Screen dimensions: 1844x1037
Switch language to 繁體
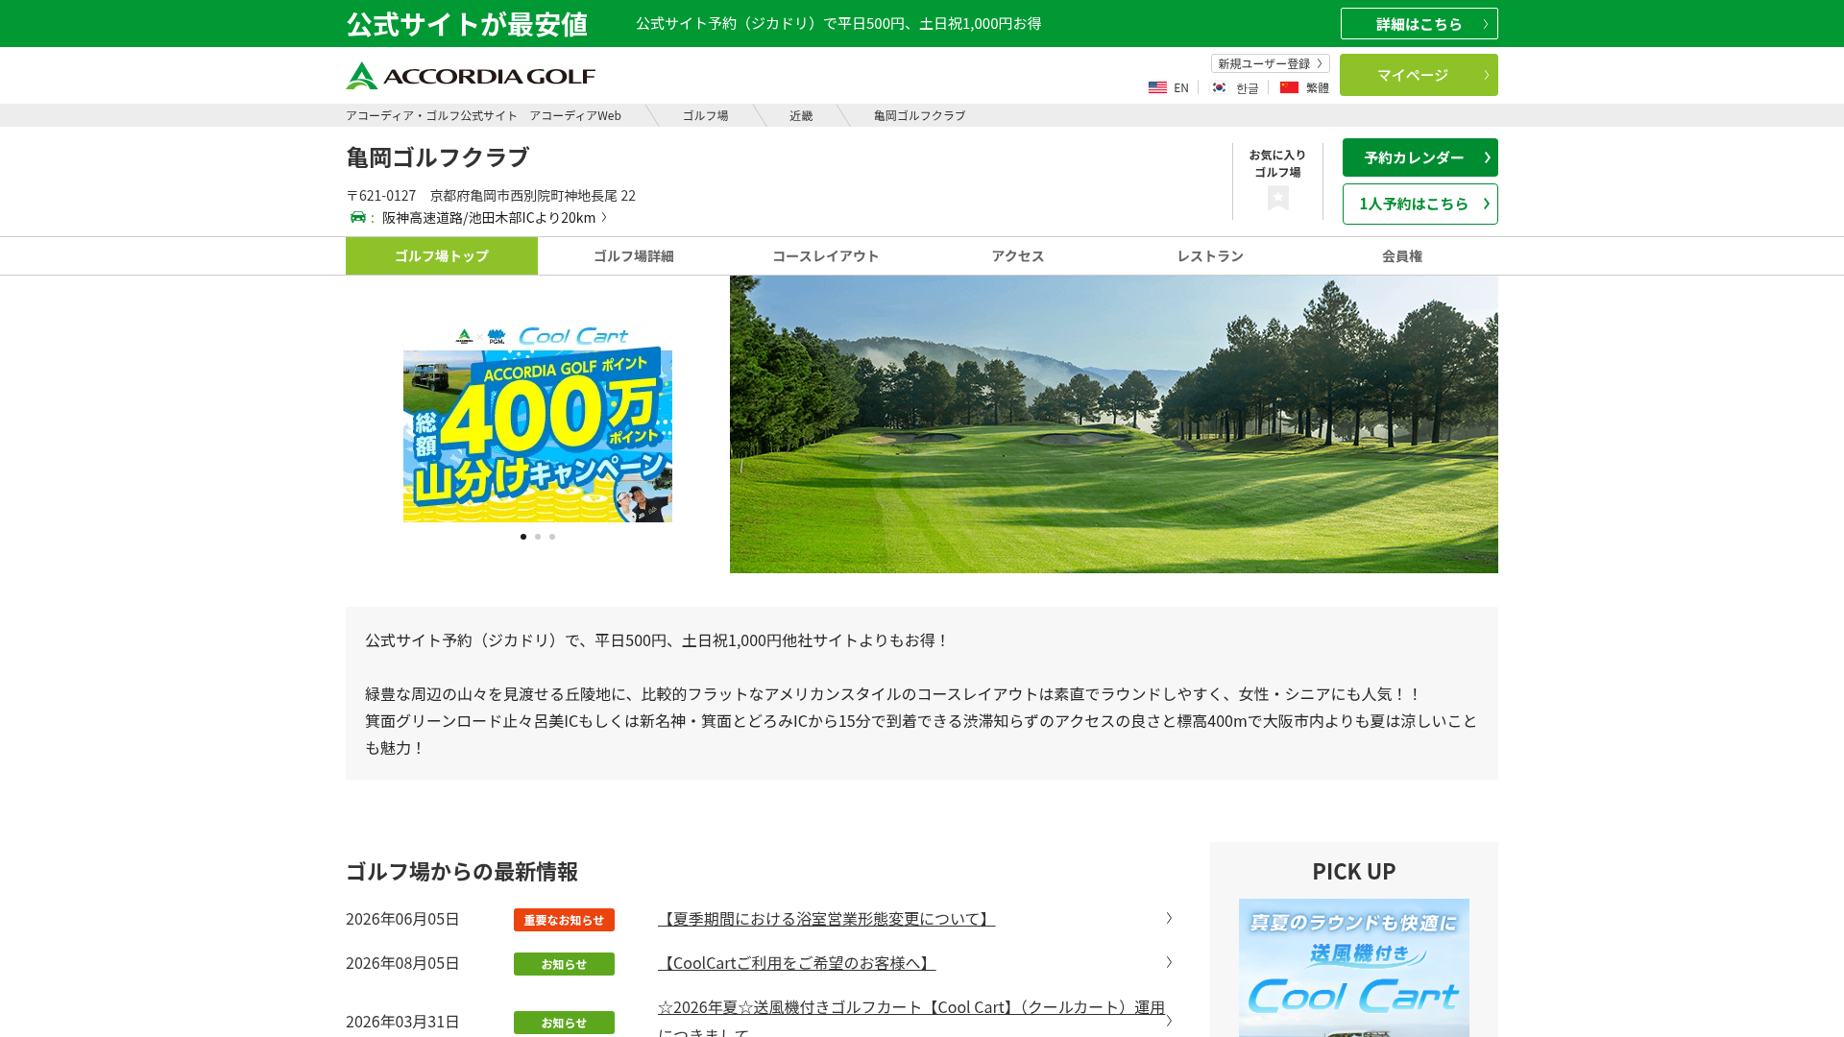pos(1317,87)
